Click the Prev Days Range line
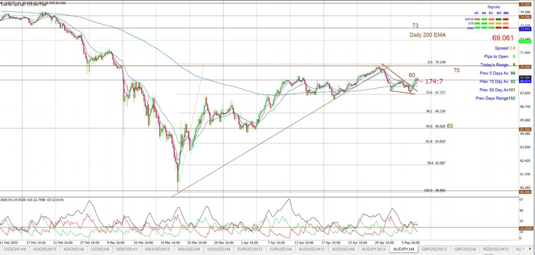The height and width of the screenshot is (255, 535). pos(496,99)
